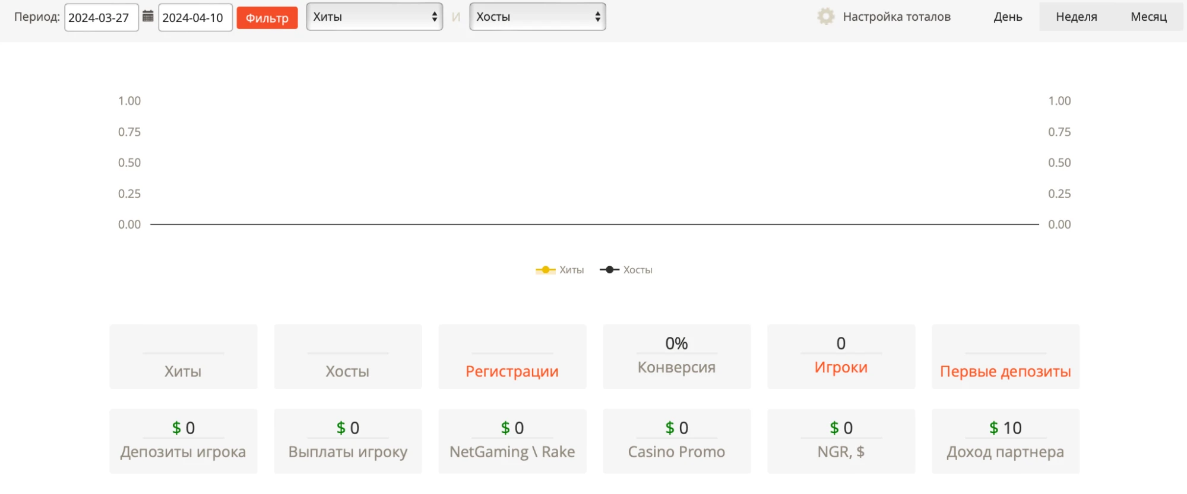Toggle the Хосты black legend marker
1187x494 pixels.
(609, 270)
